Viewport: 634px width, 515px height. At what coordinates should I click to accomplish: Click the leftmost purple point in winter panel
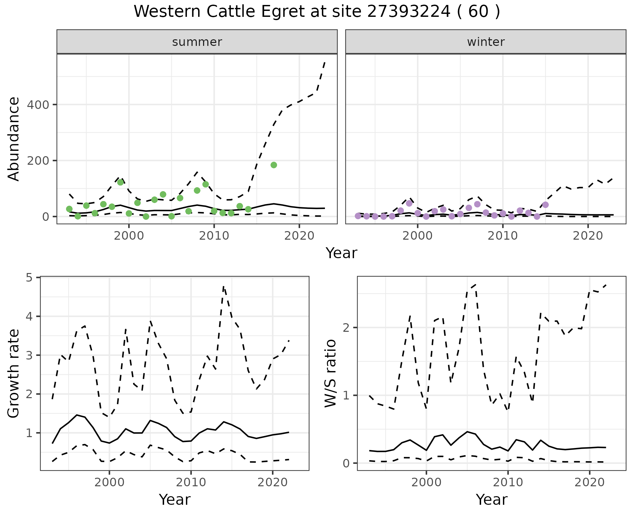pos(358,216)
